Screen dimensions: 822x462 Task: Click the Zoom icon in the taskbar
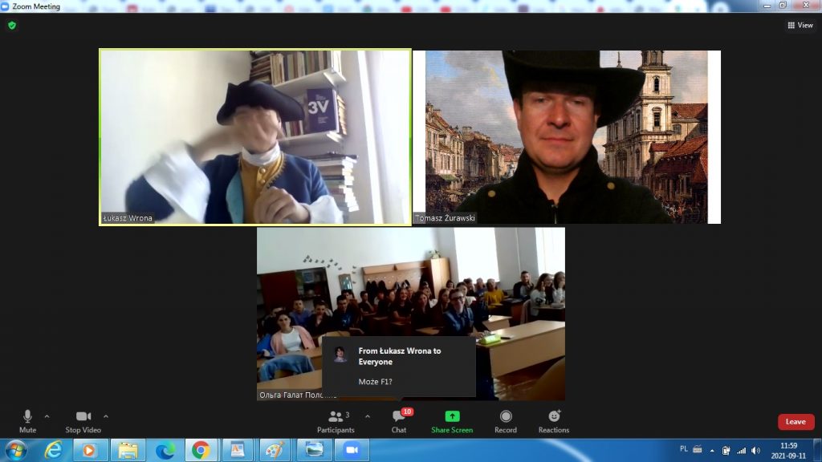[351, 450]
